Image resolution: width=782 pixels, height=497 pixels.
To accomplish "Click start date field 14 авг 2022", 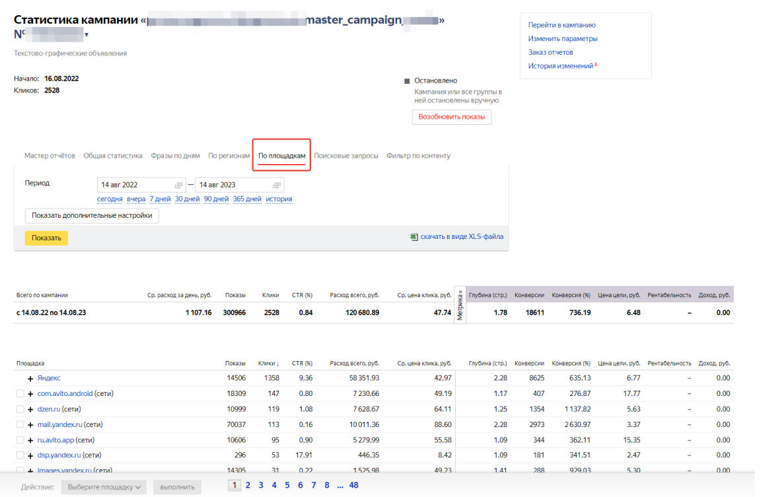I will [141, 185].
